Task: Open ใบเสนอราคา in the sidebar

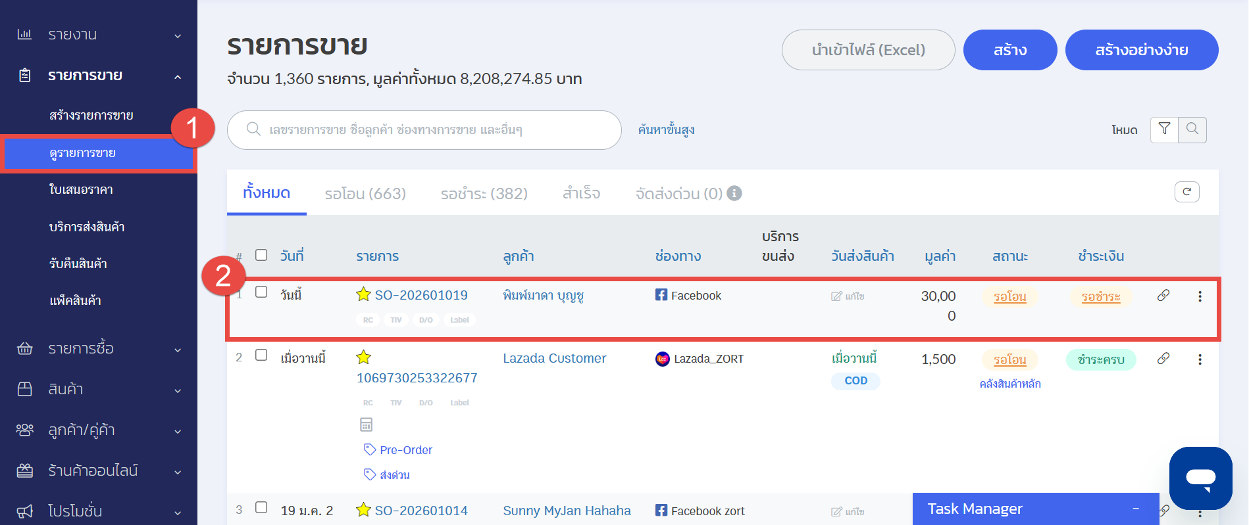Action: pyautogui.click(x=81, y=190)
